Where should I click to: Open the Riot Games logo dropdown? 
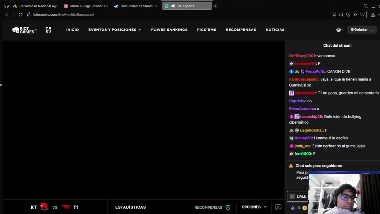[24, 30]
